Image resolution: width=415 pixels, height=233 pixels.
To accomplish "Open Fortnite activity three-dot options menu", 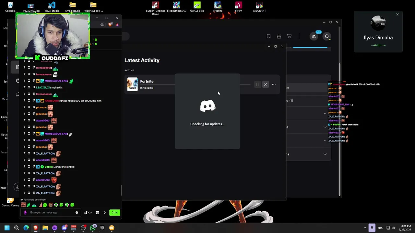I will click(274, 84).
